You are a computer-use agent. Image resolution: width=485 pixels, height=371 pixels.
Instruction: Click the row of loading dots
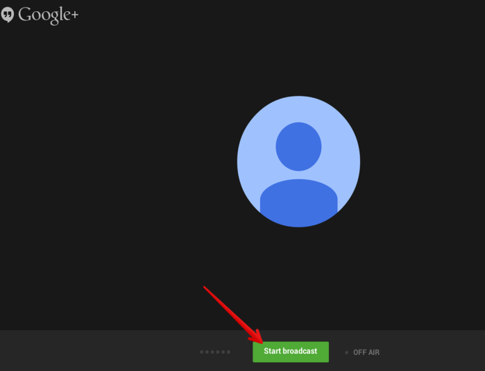pos(215,352)
